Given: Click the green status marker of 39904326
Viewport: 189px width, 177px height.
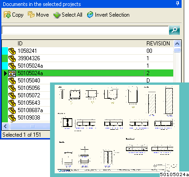Looking at the screenshot, I should pos(5,58).
